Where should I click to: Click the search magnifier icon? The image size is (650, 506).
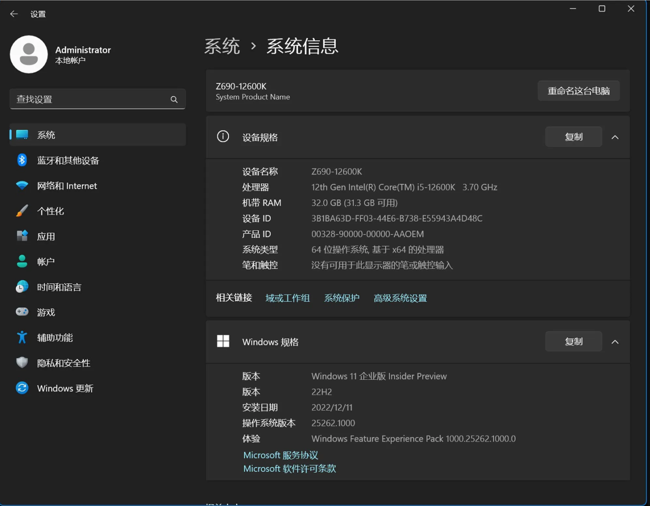[x=174, y=100]
